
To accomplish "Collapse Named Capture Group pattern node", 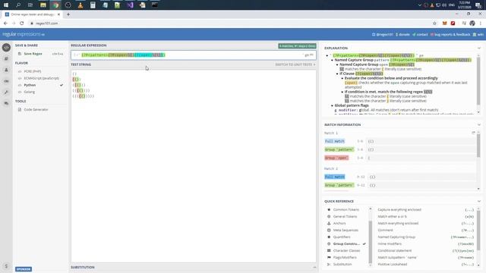I will pyautogui.click(x=332, y=60).
